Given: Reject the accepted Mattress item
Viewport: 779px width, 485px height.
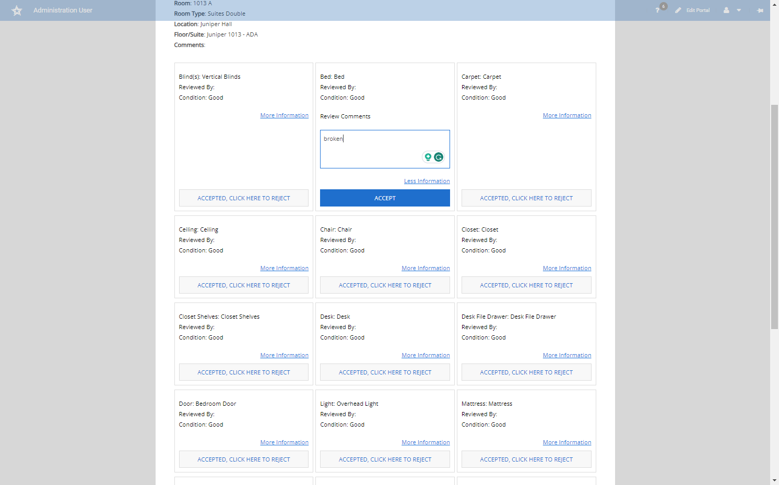Looking at the screenshot, I should 526,459.
